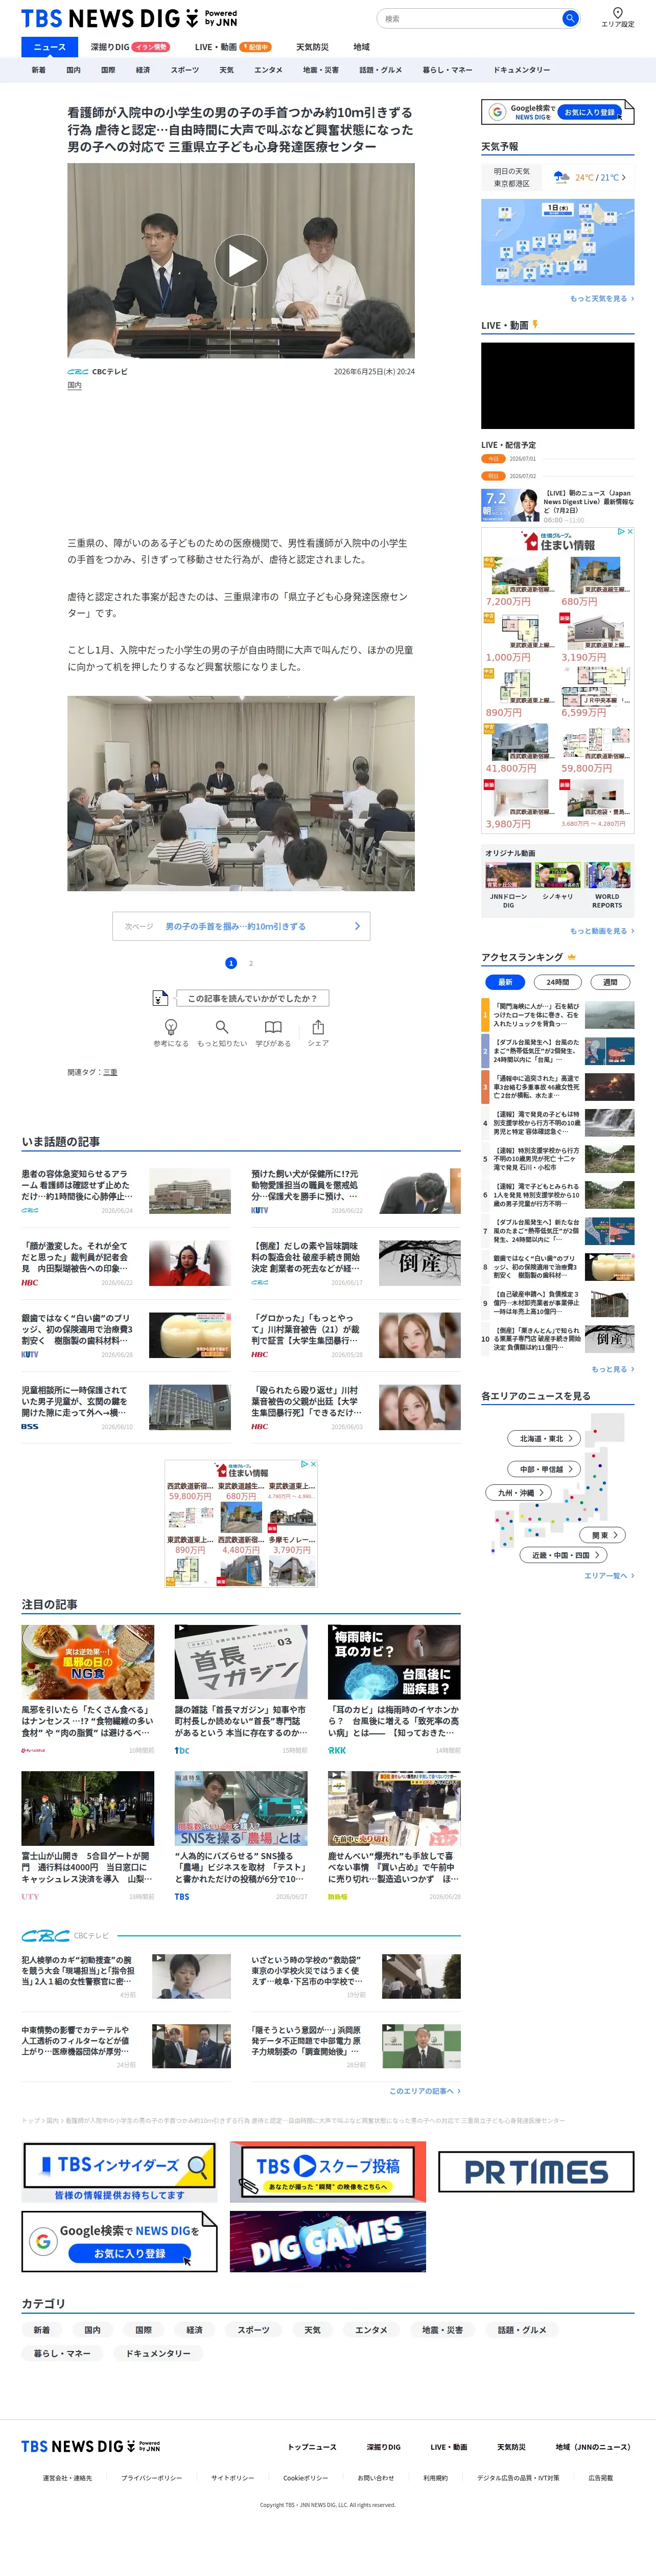Click the 三重 related tag link

click(x=110, y=1072)
